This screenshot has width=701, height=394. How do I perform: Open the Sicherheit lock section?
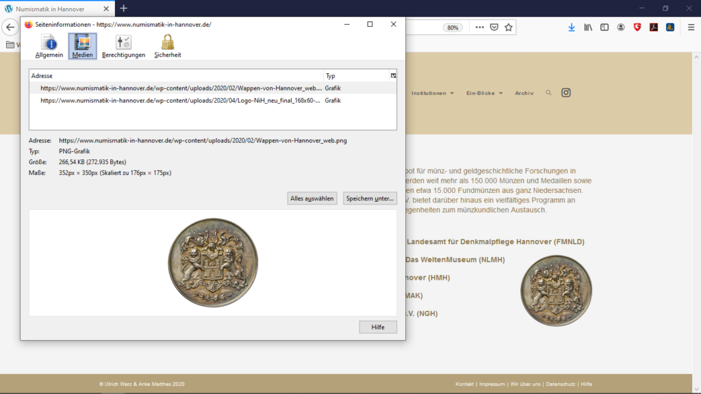168,45
